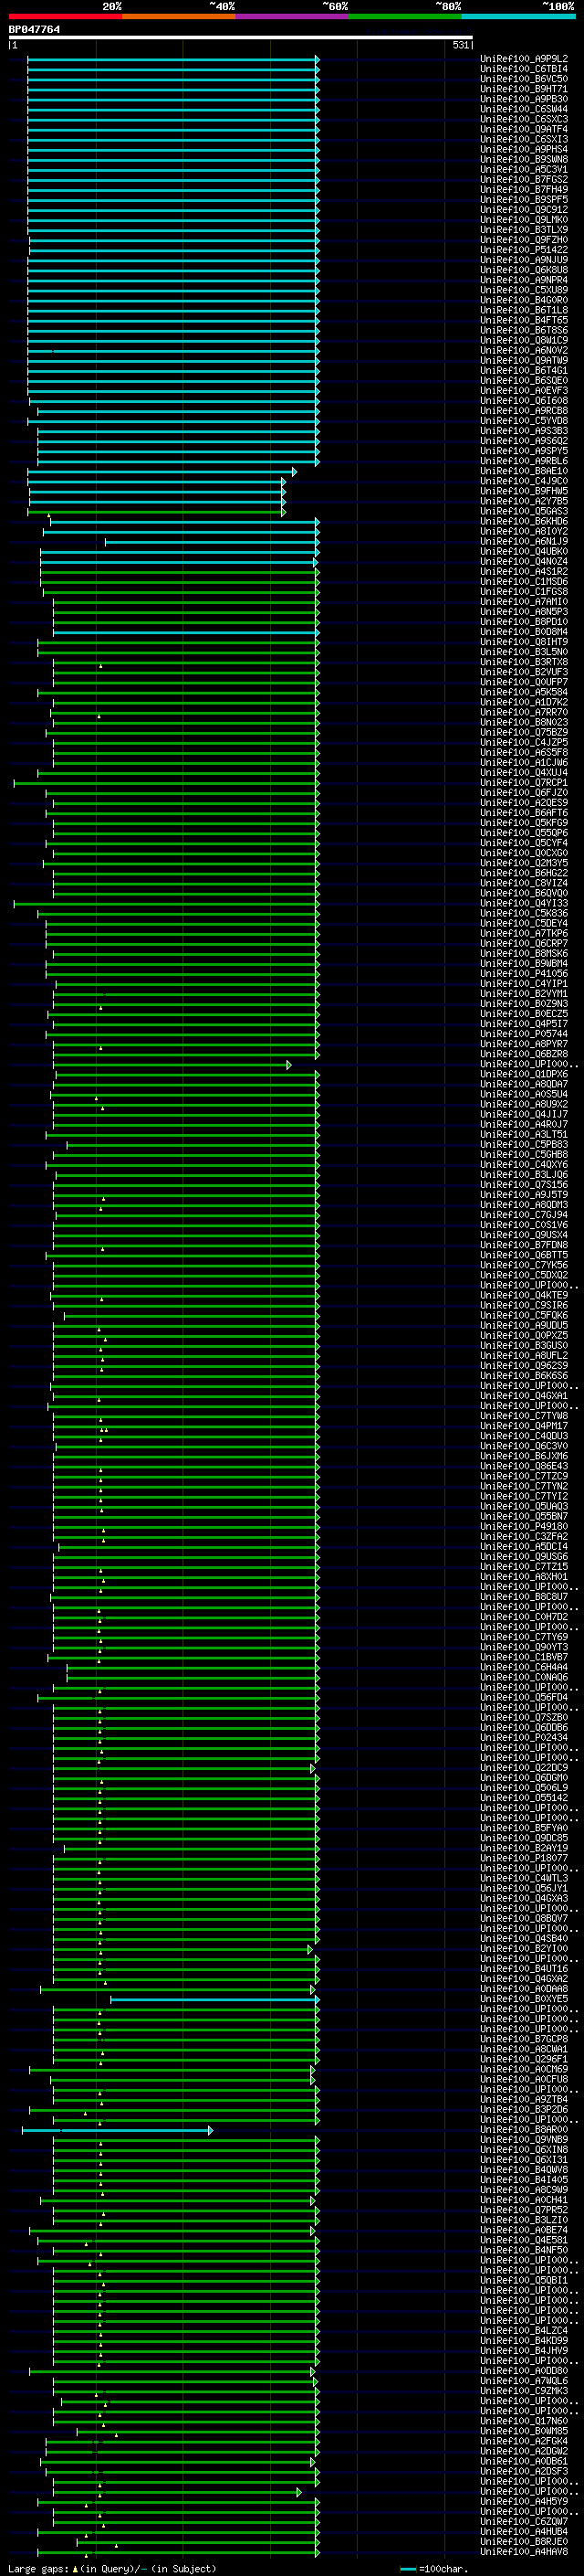The image size is (584, 2576).
Task: Select the UniRef100_A4HAV8 row label
Action: pos(524,2551)
